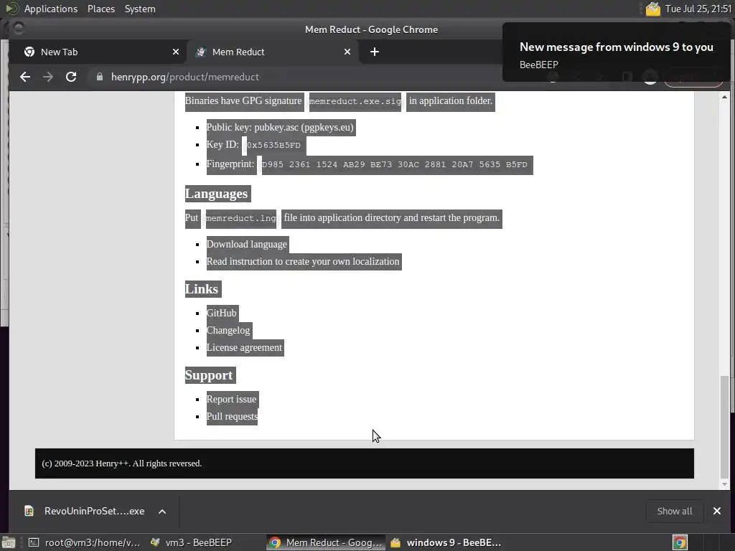Click the Chrome forward arrow
The height and width of the screenshot is (551, 735).
tap(48, 77)
